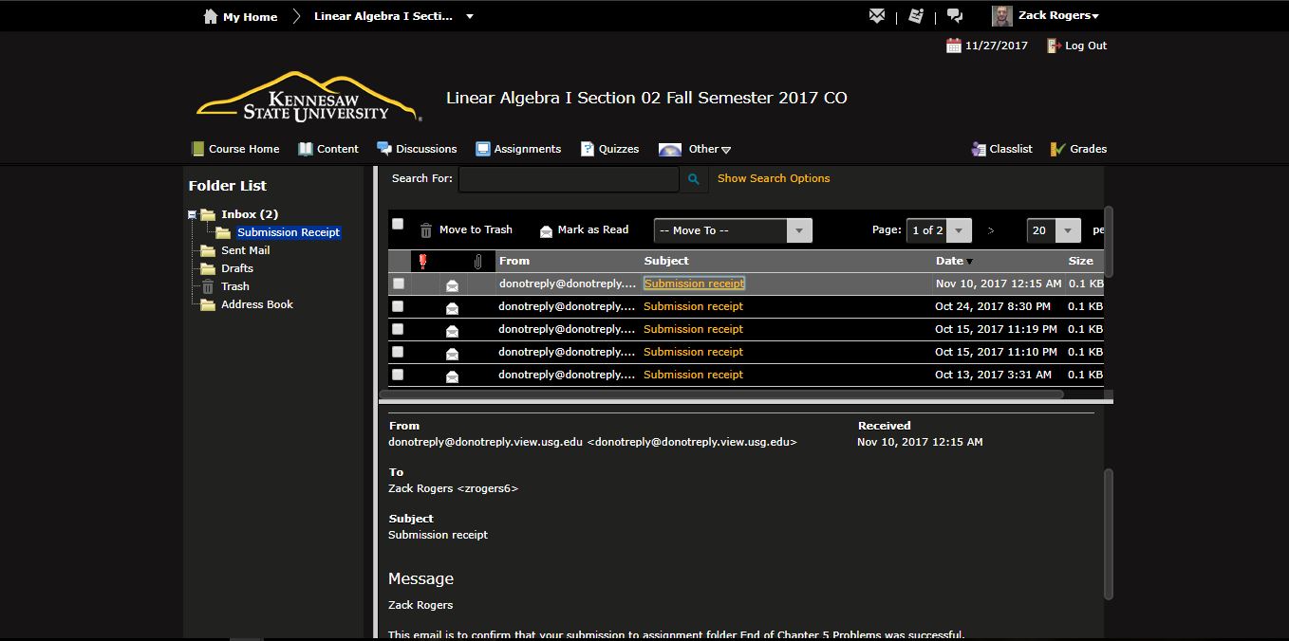The width and height of the screenshot is (1289, 641).
Task: Open the Quizzes navigation item
Action: [618, 149]
